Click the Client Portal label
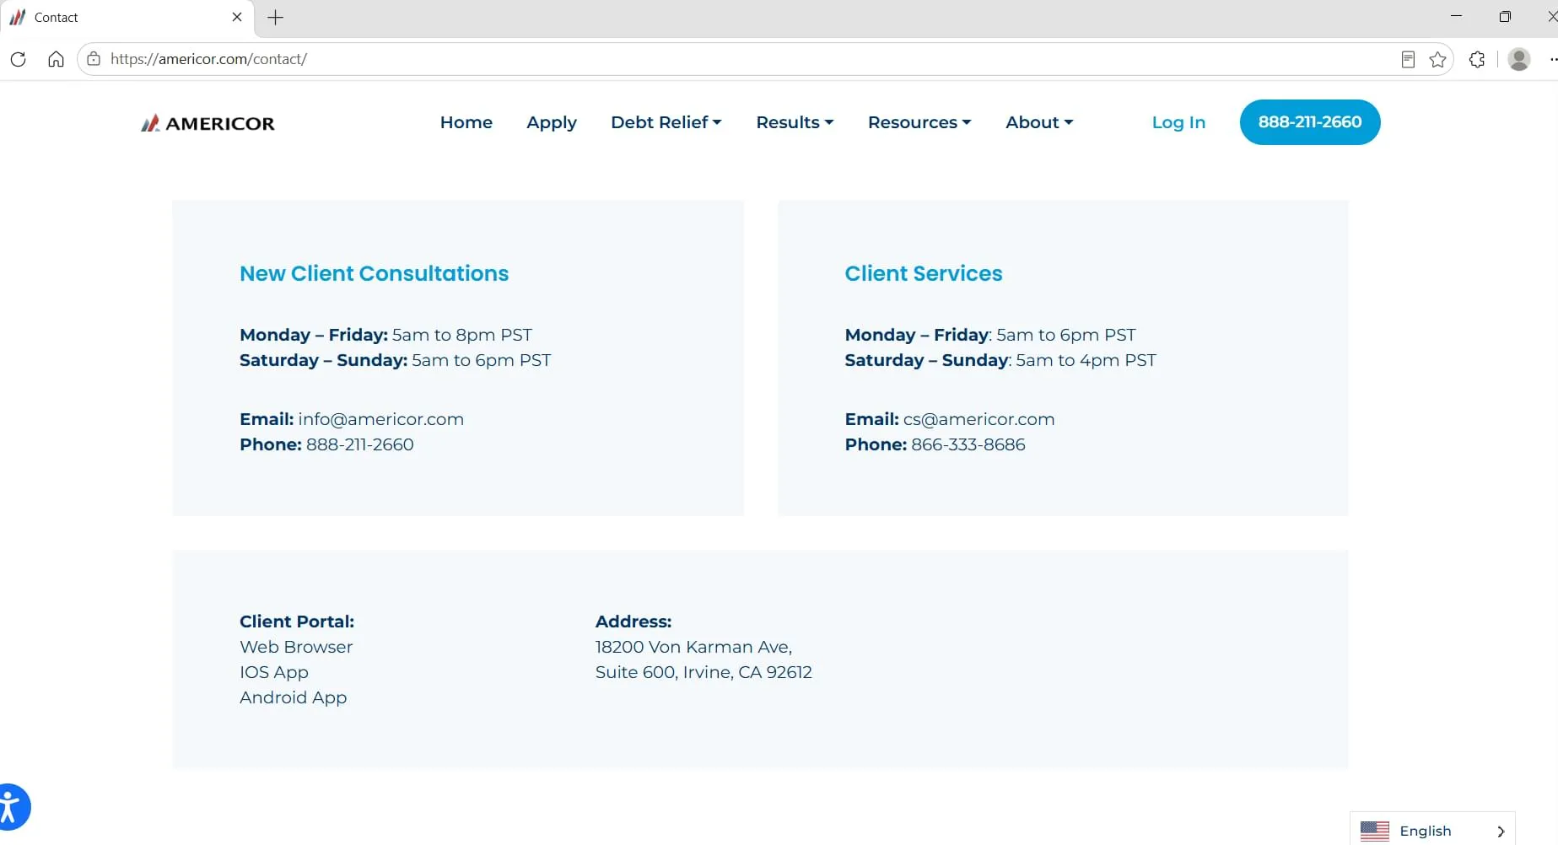 pos(297,622)
